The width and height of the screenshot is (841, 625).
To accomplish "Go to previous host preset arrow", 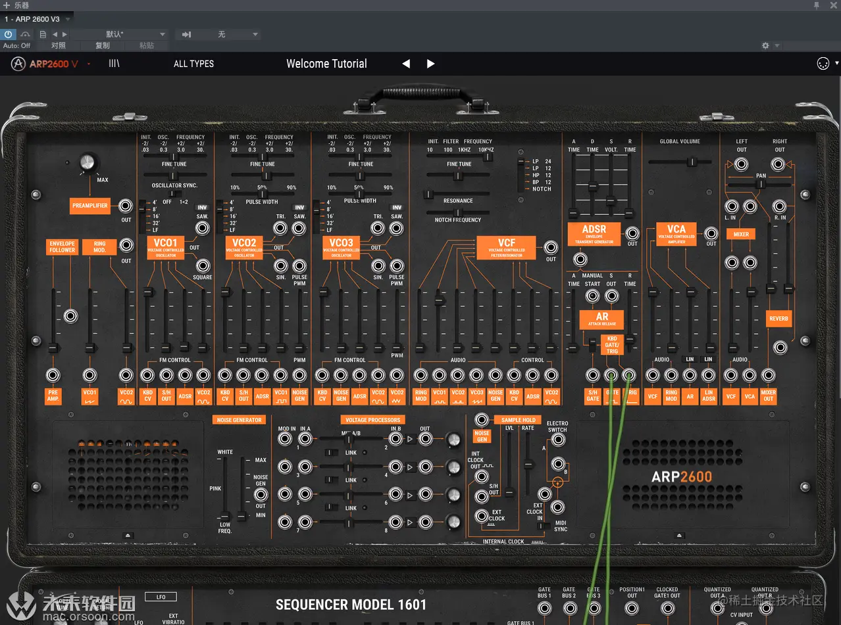I will point(55,34).
